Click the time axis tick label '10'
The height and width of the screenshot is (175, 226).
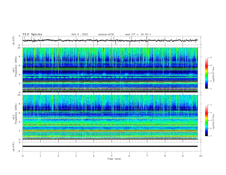[x=201, y=156]
